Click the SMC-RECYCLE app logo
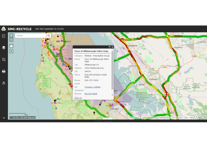The width and height of the screenshot is (207, 147). click(x=4, y=29)
